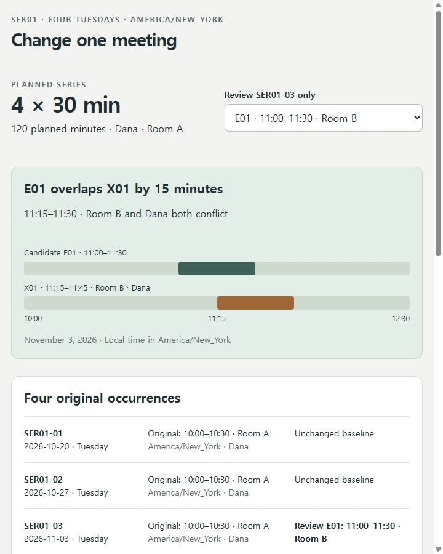Click the '2026-10-20 · Tuesday' date
This screenshot has height=554, width=443.
[x=66, y=447]
